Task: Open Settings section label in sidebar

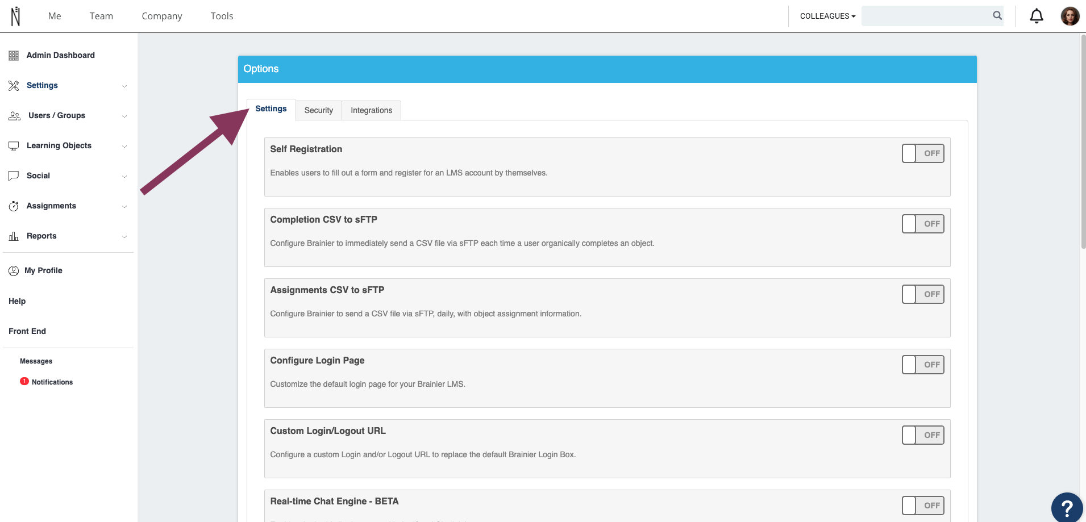Action: coord(42,85)
